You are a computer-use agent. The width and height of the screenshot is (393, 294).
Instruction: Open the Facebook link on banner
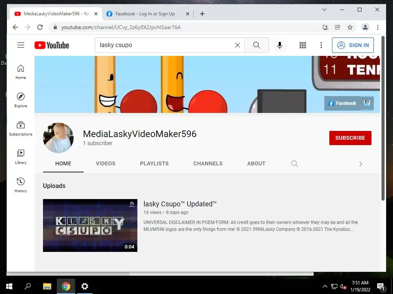pos(342,103)
